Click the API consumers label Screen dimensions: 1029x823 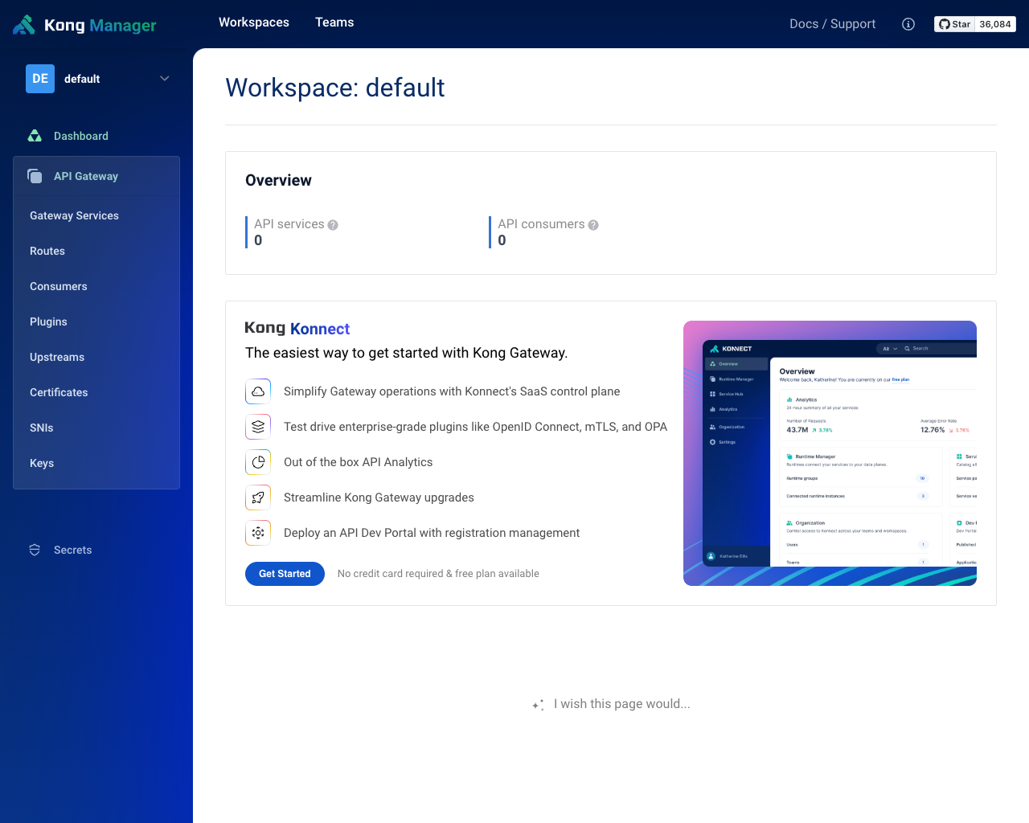[x=541, y=224]
